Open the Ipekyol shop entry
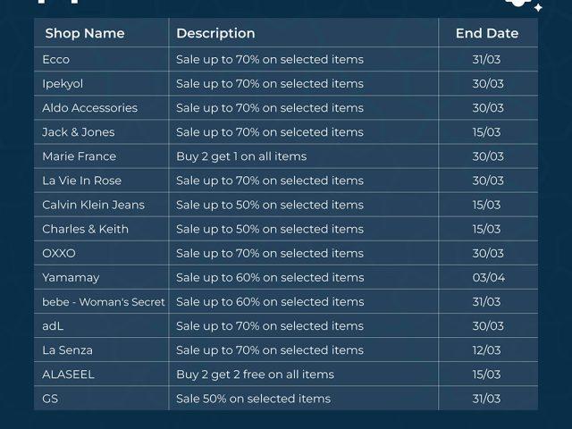 click(x=65, y=84)
